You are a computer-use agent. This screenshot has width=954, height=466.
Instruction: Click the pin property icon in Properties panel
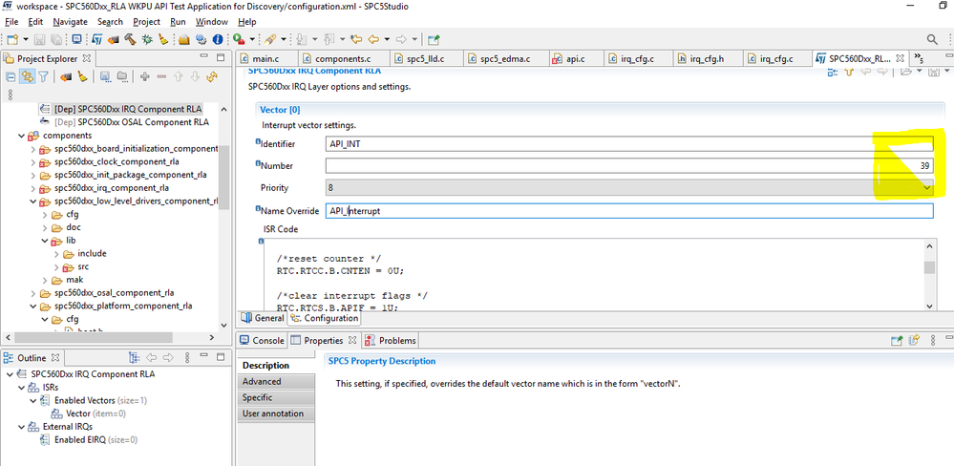tap(896, 341)
